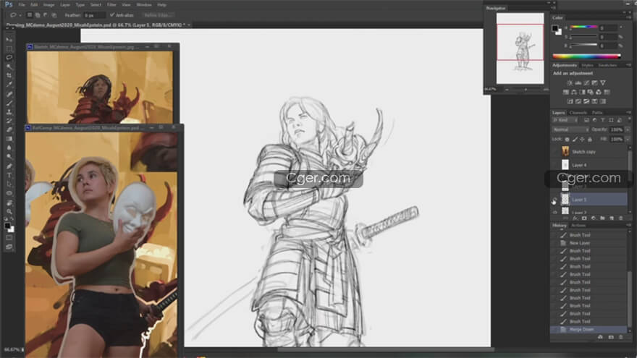Toggle visibility of the Sketch copy layer

tap(555, 152)
